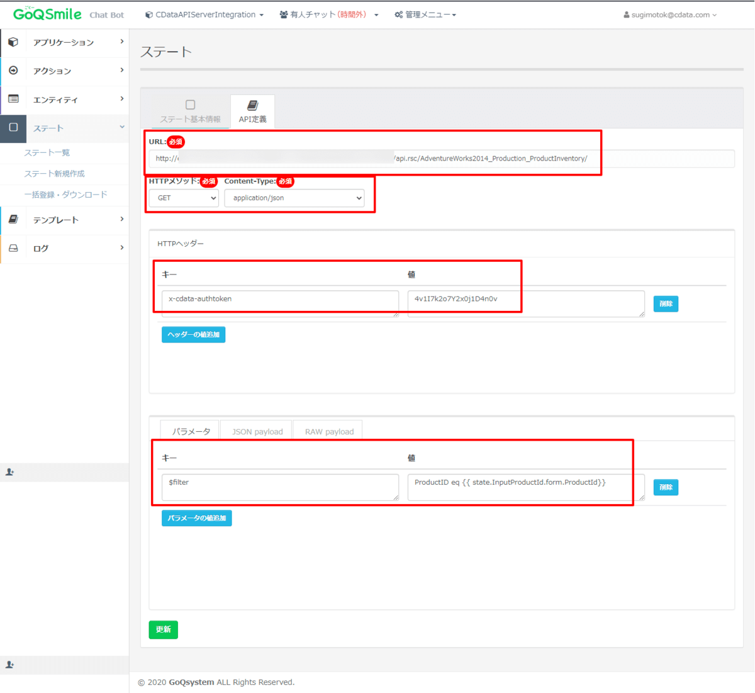
Task: Open the 有人チャット (時間外) dropdown
Action: [329, 14]
